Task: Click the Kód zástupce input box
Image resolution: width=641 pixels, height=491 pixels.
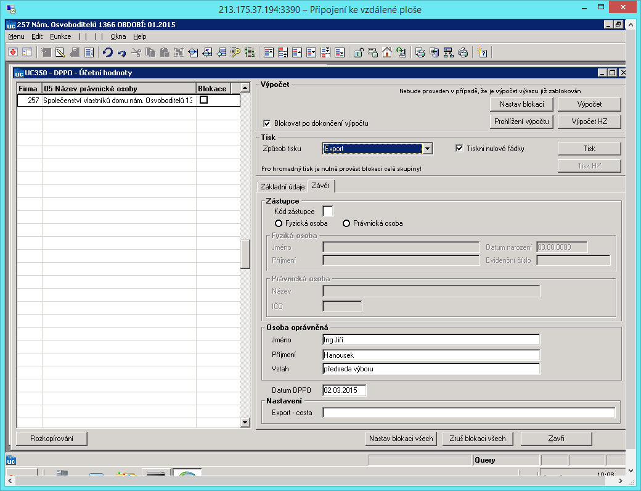Action: [x=328, y=212]
